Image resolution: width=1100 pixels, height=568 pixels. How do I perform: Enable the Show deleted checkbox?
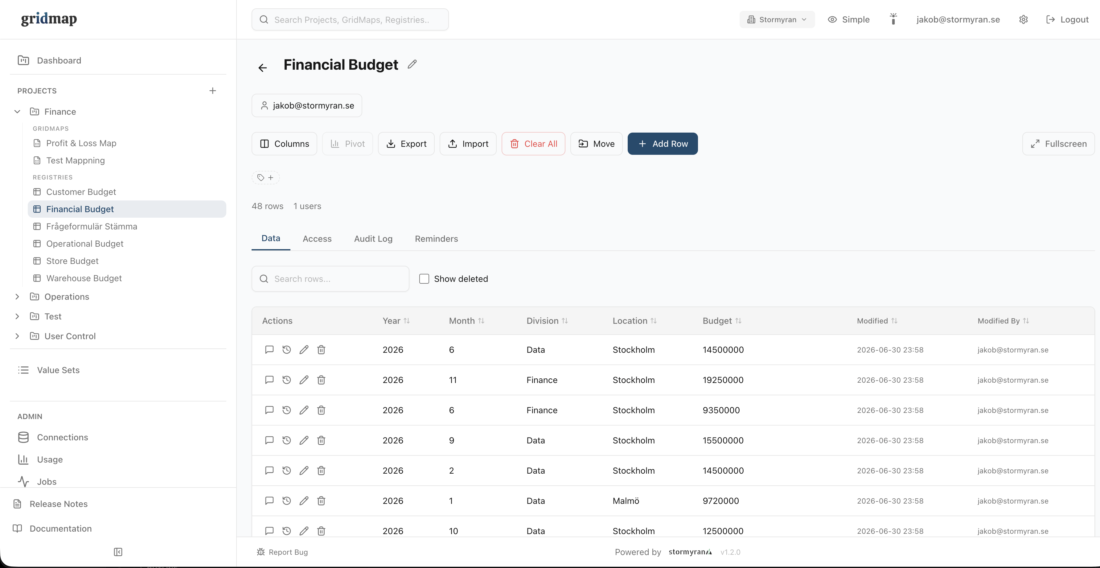tap(424, 279)
